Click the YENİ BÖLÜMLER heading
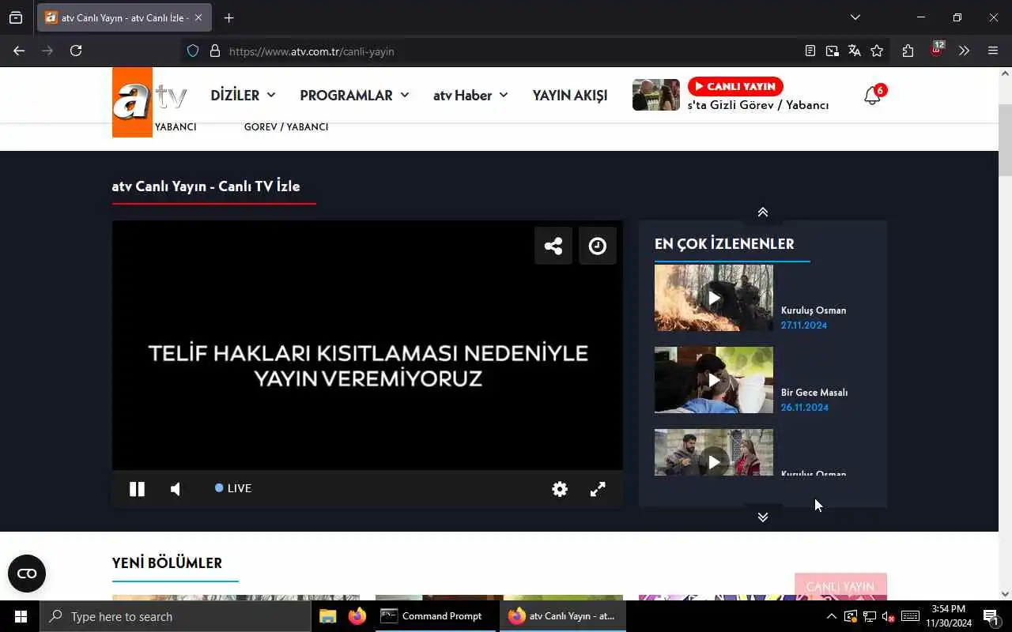The height and width of the screenshot is (632, 1012). pyautogui.click(x=167, y=562)
